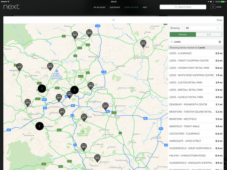Select Castleford - Clearance store
The width and height of the screenshot is (227, 170).
[196, 133]
